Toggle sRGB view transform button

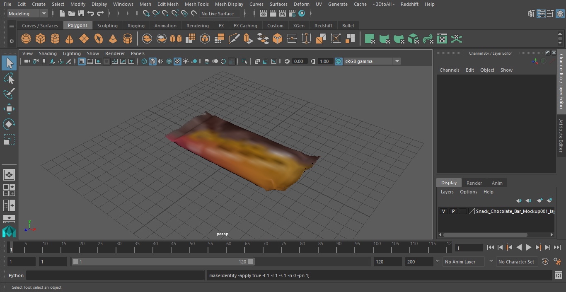339,61
